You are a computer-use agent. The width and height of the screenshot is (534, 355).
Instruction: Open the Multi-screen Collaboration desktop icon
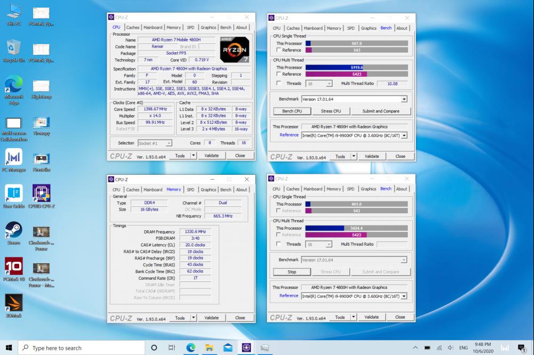tap(14, 129)
